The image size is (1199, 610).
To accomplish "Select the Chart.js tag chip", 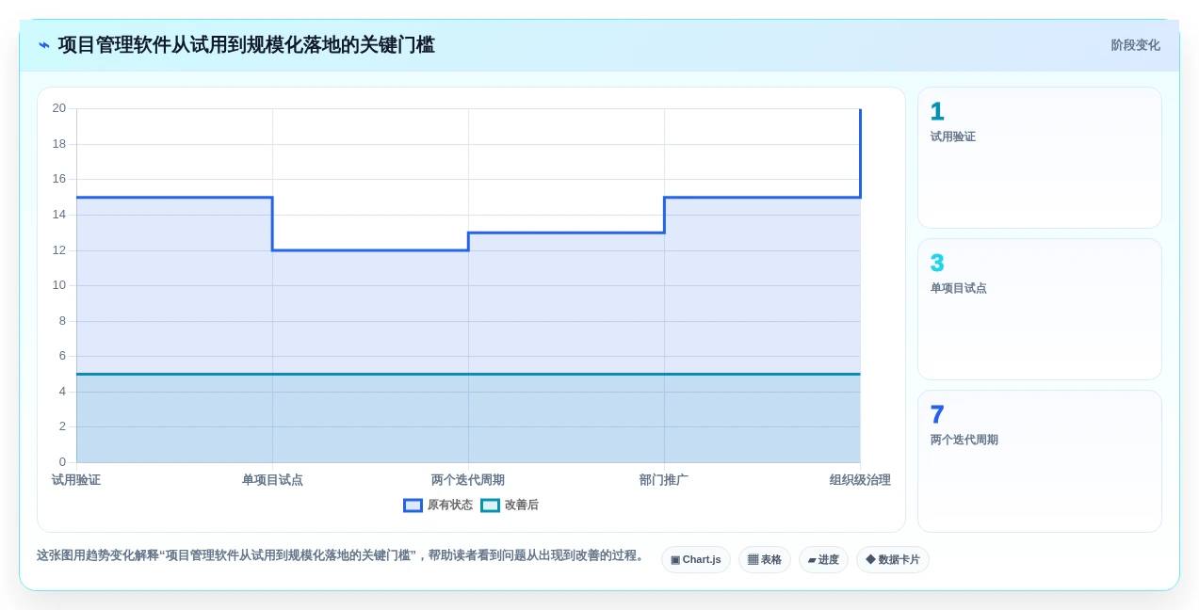I will [x=696, y=560].
